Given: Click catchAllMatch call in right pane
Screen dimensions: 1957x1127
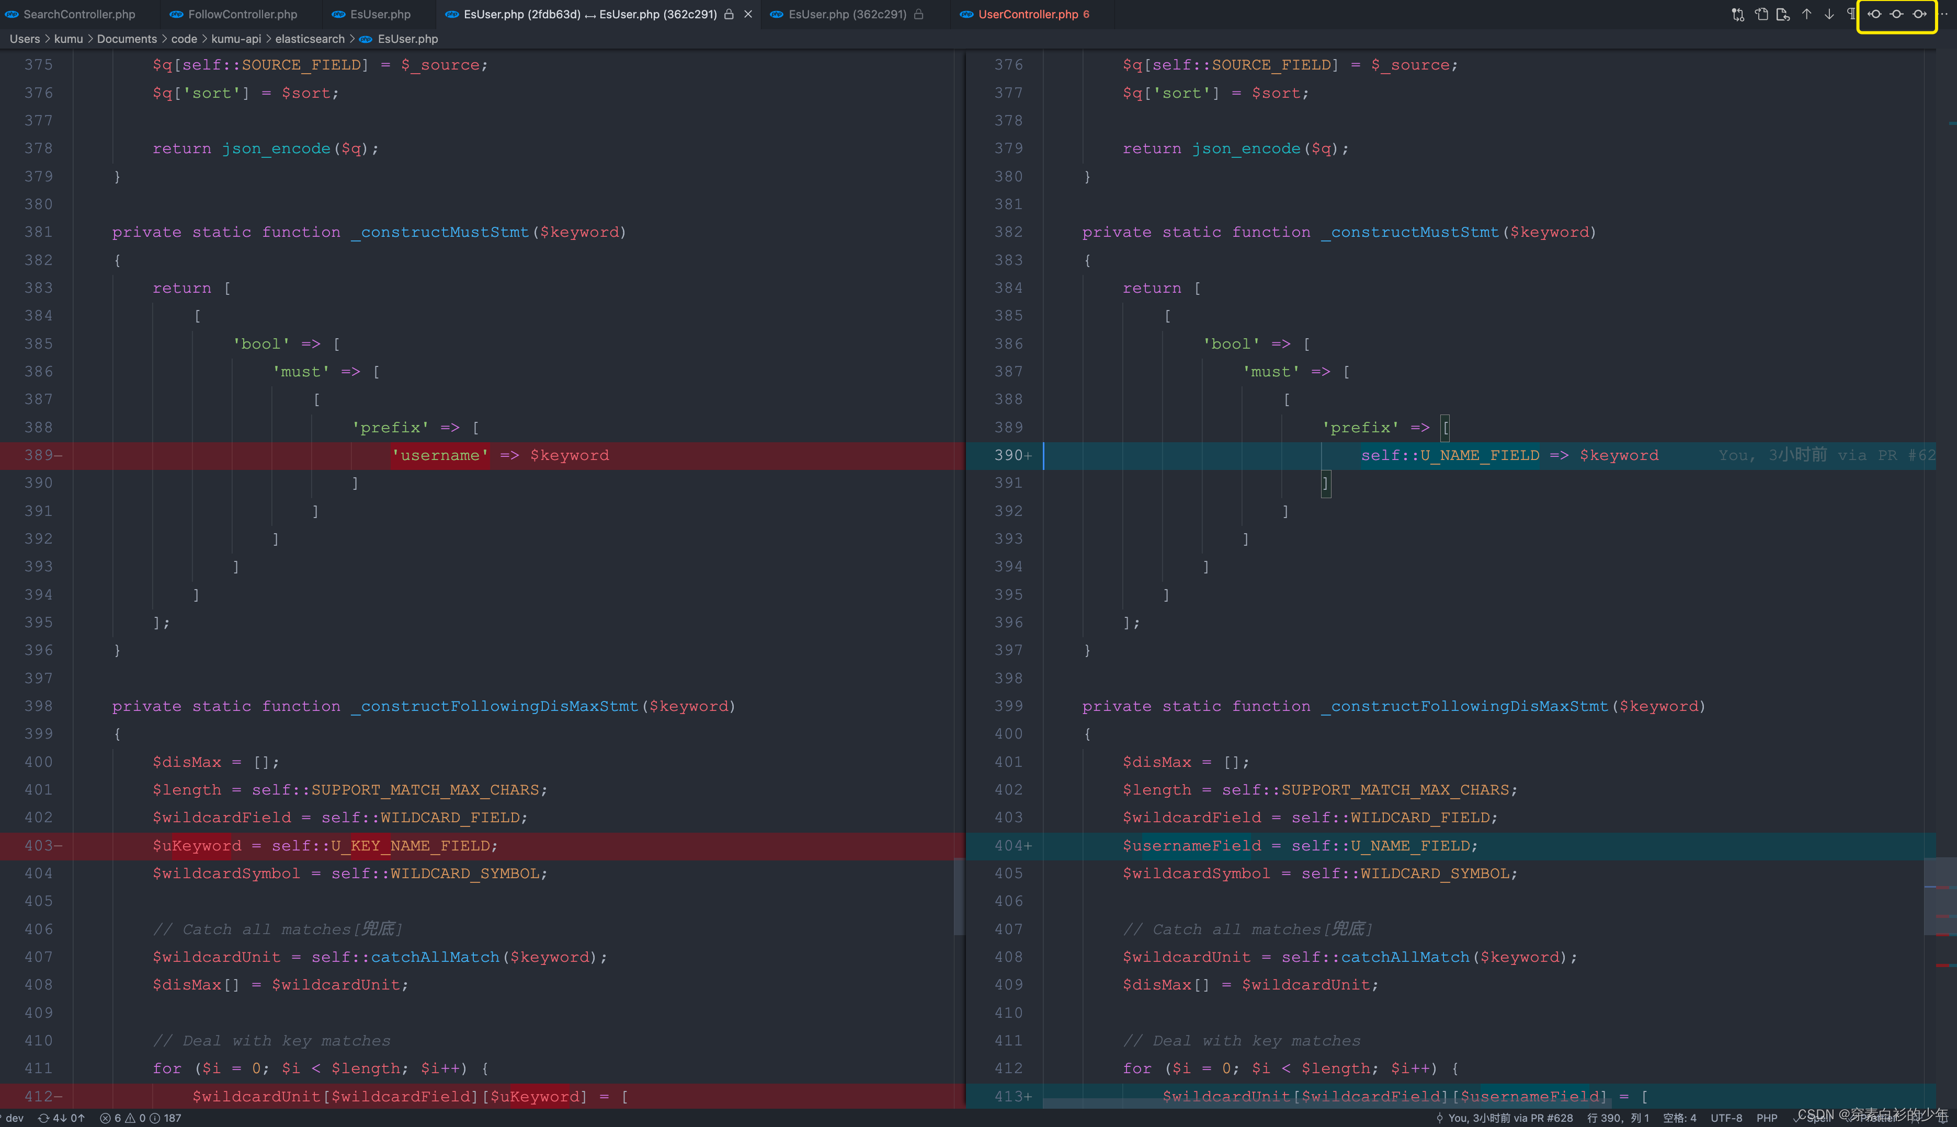Looking at the screenshot, I should click(x=1405, y=957).
